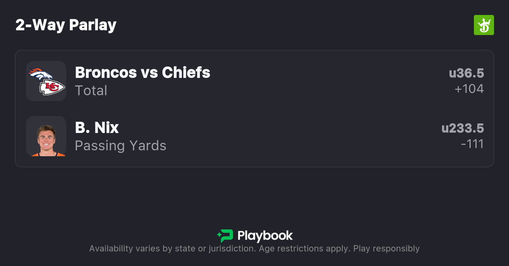Click the word Parlay in the title
The image size is (509, 266).
tap(93, 25)
